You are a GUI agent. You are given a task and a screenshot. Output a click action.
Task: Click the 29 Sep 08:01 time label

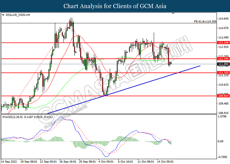tap(87, 162)
